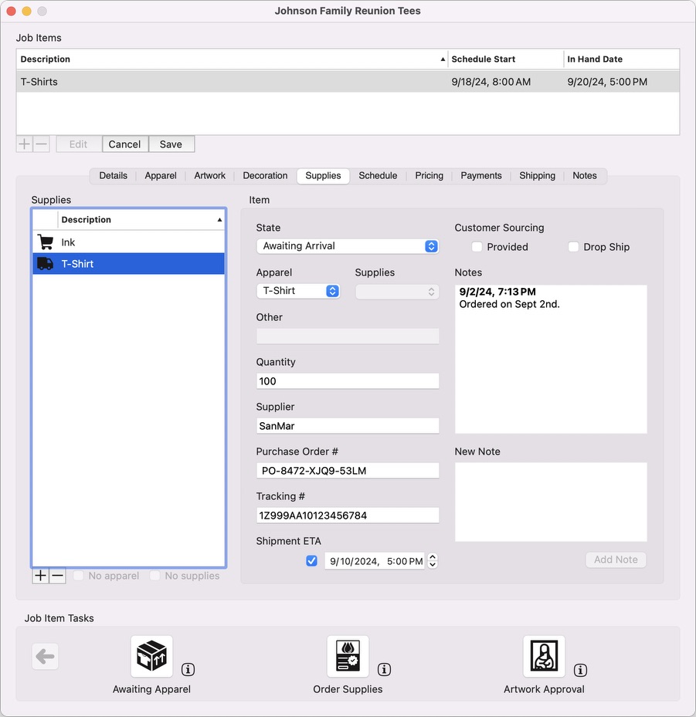Click the Shipment ETA date stepper
The width and height of the screenshot is (696, 717).
pyautogui.click(x=433, y=561)
